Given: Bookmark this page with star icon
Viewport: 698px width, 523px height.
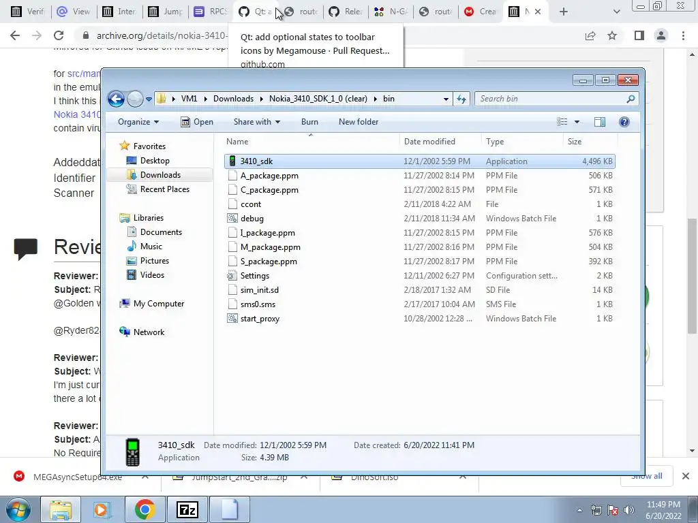Looking at the screenshot, I should tap(612, 35).
